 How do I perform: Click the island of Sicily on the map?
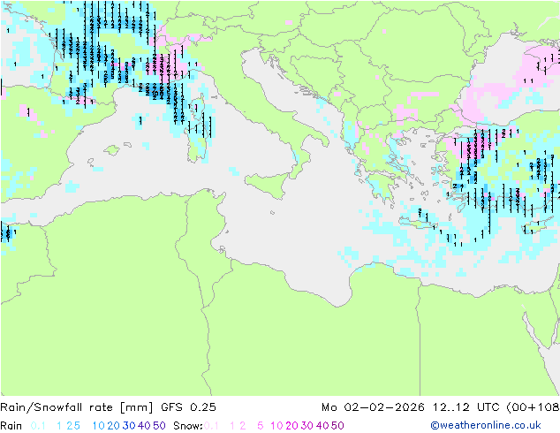point(268,183)
